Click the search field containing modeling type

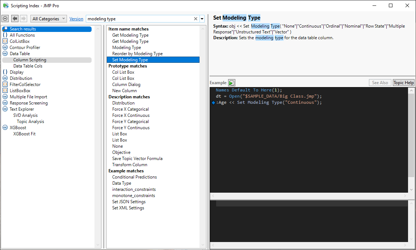coord(139,19)
